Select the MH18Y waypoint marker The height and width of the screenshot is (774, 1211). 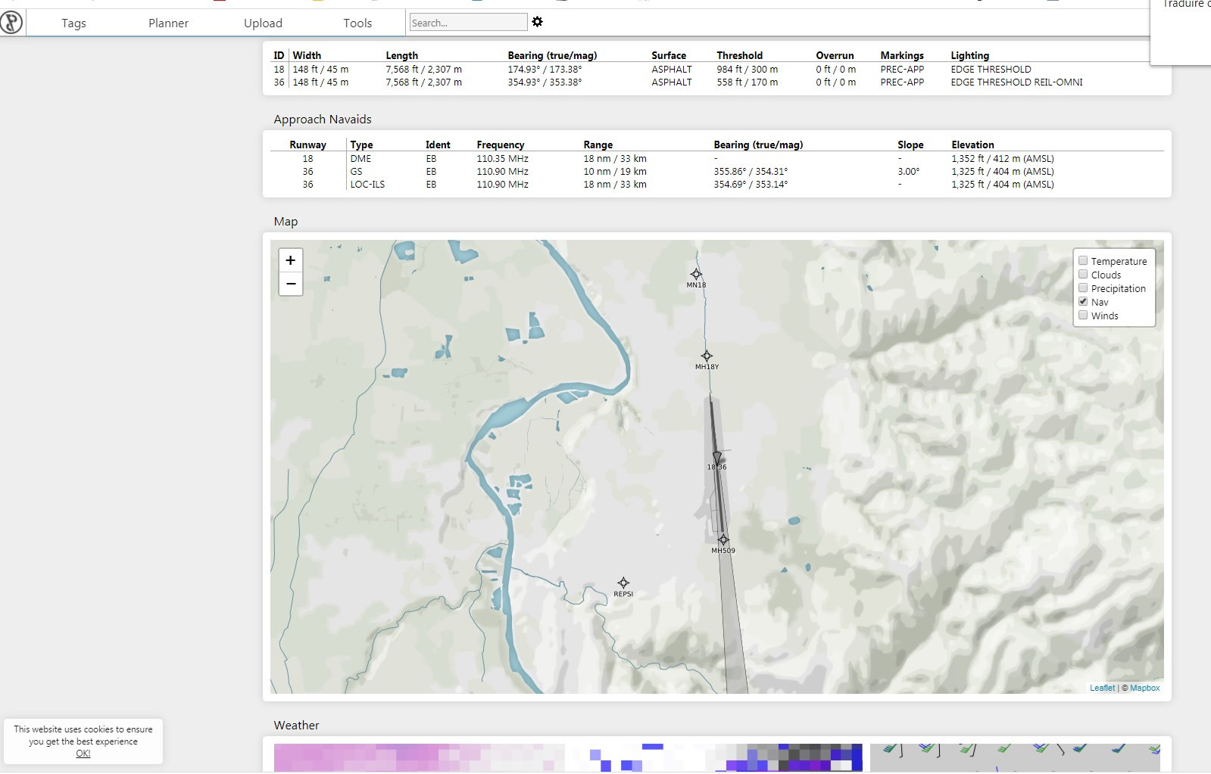pyautogui.click(x=707, y=356)
